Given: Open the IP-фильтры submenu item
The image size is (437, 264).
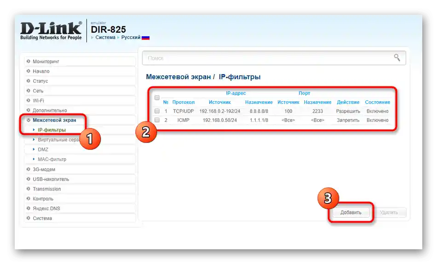Looking at the screenshot, I should point(52,130).
